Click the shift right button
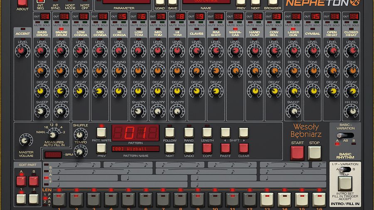This screenshot has height=210, width=374. (x=244, y=133)
